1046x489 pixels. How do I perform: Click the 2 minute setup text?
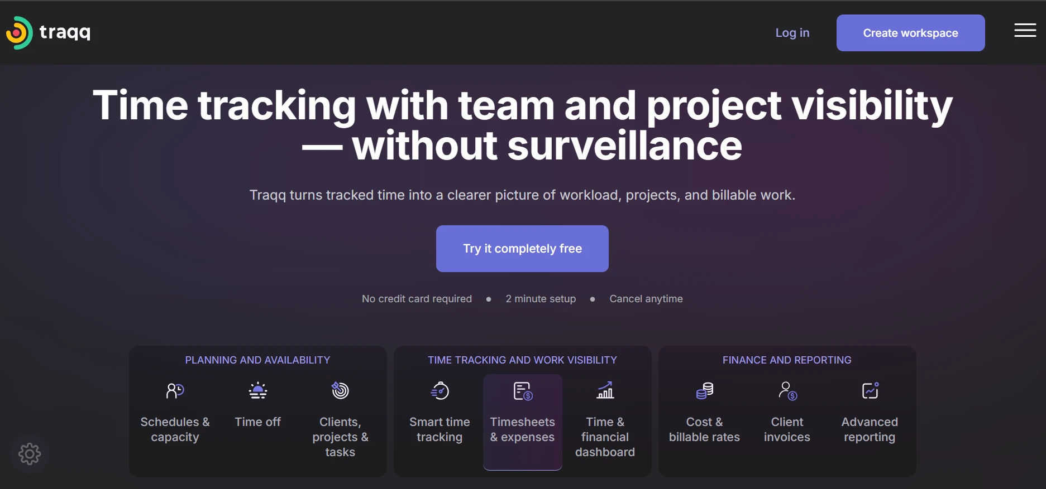[x=541, y=299]
